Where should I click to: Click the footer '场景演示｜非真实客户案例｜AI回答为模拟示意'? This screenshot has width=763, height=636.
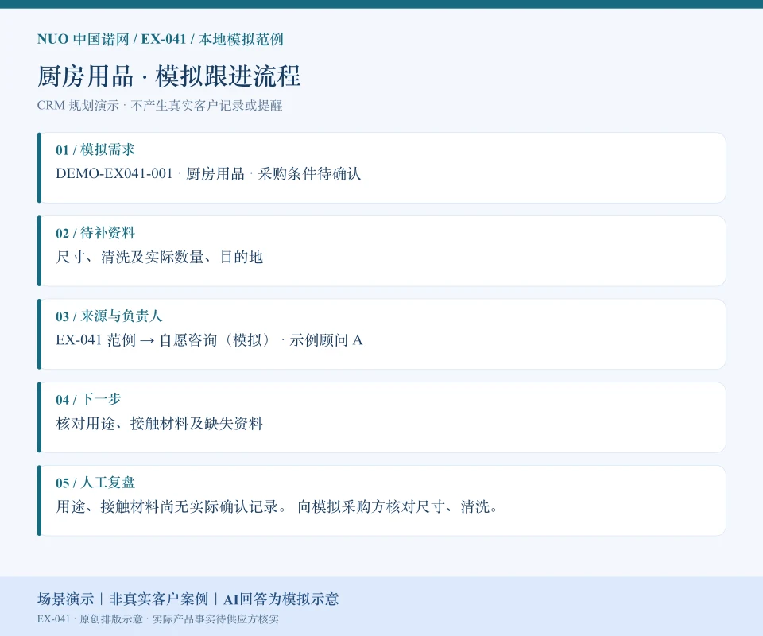pos(188,599)
